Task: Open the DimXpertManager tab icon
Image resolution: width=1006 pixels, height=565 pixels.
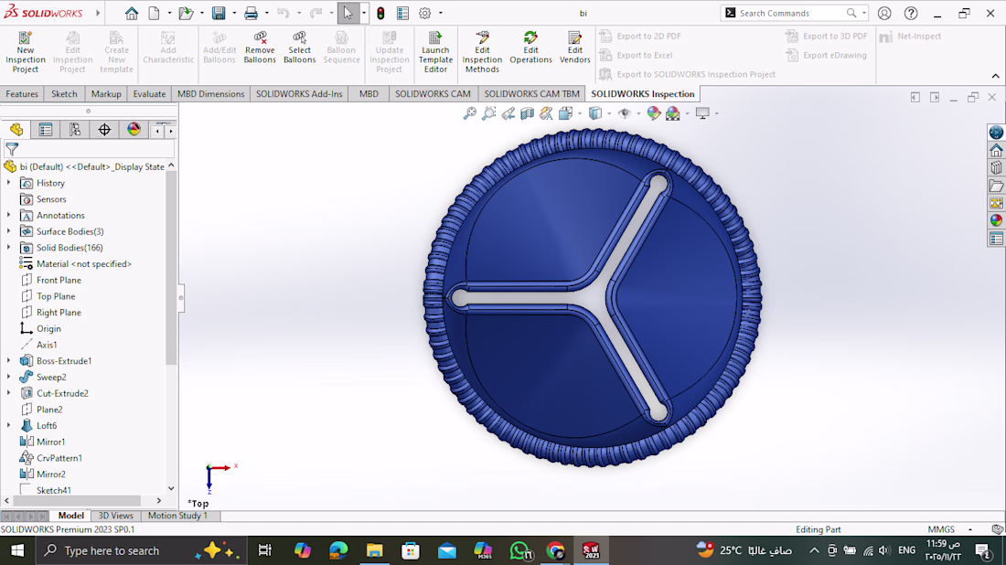Action: (104, 130)
